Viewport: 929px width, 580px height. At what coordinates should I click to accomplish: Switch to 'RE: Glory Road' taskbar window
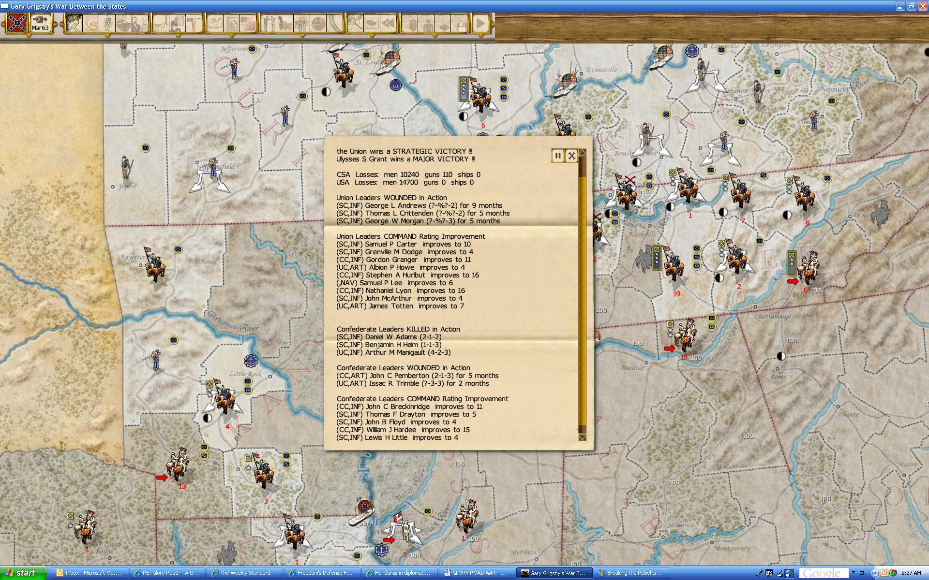coord(167,573)
